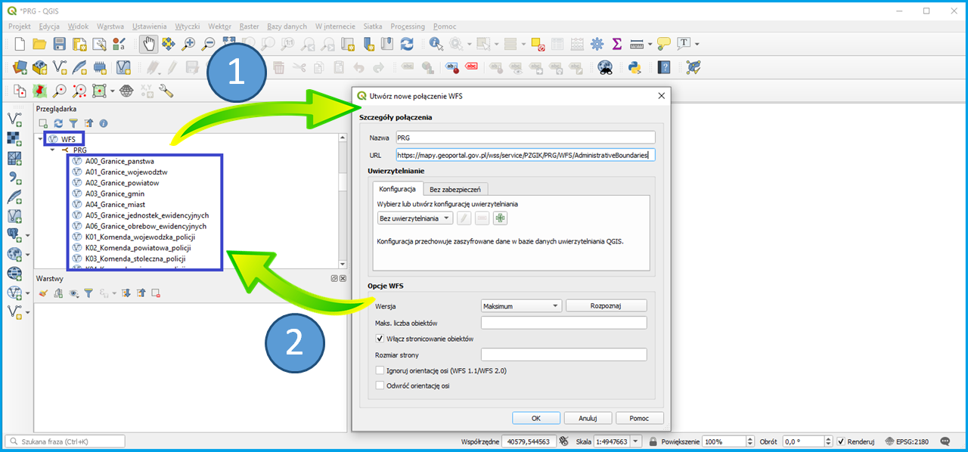Viewport: 968px width, 452px height.
Task: Click the 'Rozmiar strony' input field
Action: tap(564, 354)
